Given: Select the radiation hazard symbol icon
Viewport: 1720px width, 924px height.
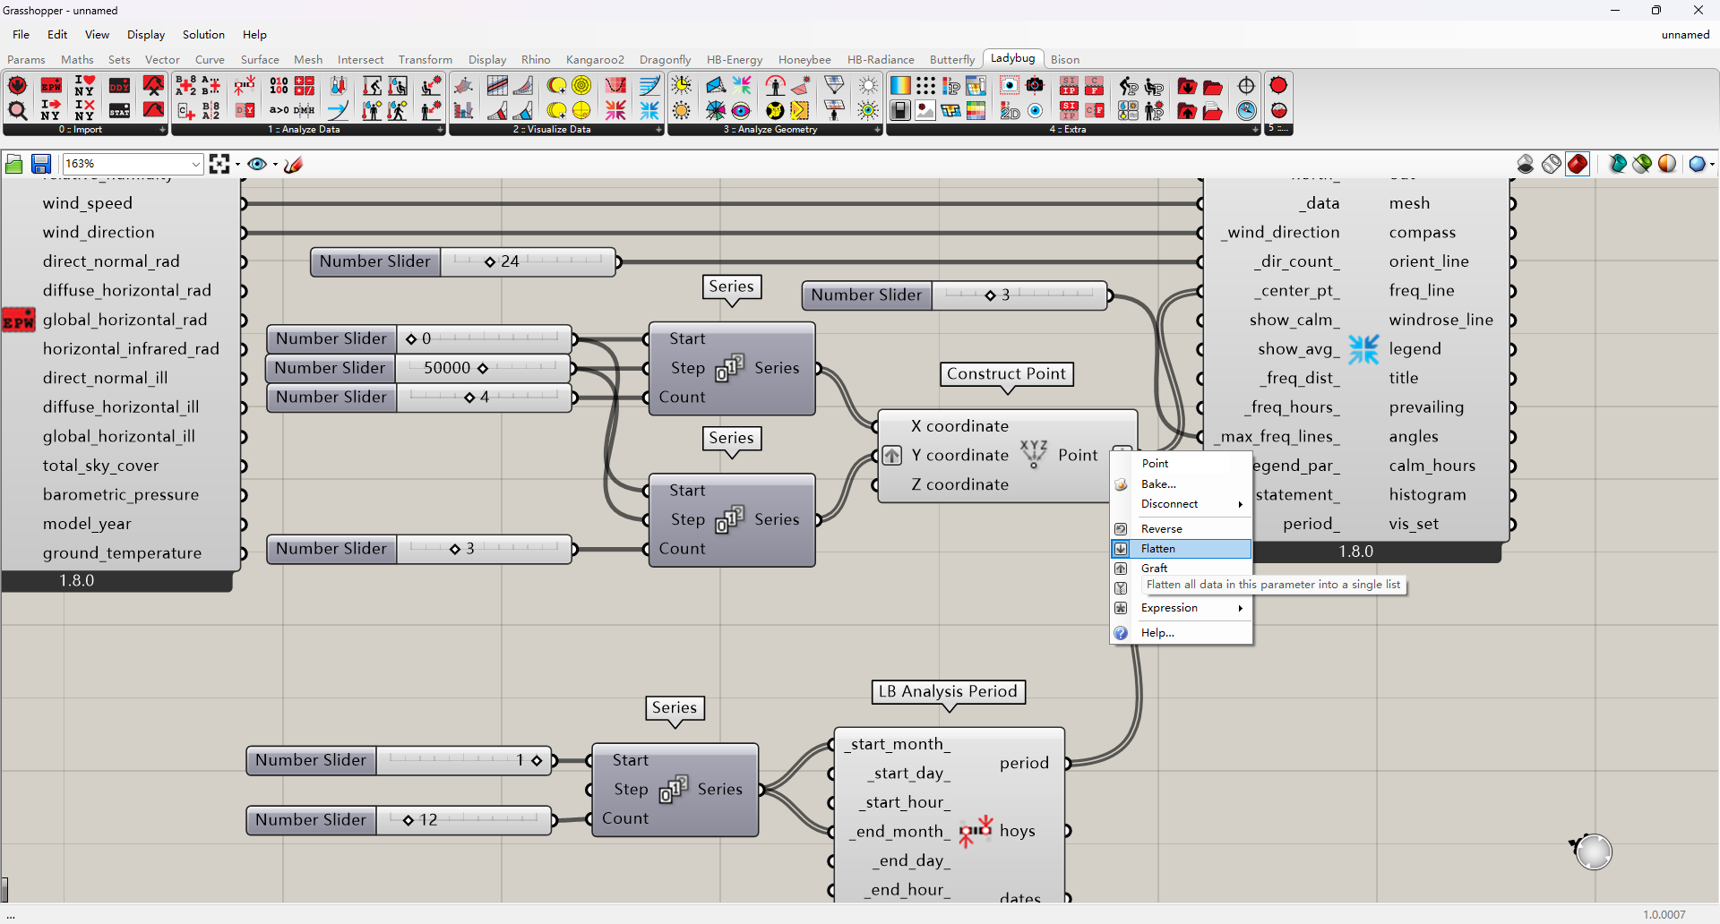Looking at the screenshot, I should [775, 110].
